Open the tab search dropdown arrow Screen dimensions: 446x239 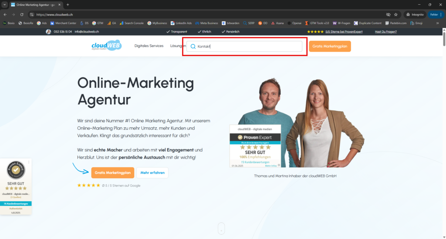[4, 4]
